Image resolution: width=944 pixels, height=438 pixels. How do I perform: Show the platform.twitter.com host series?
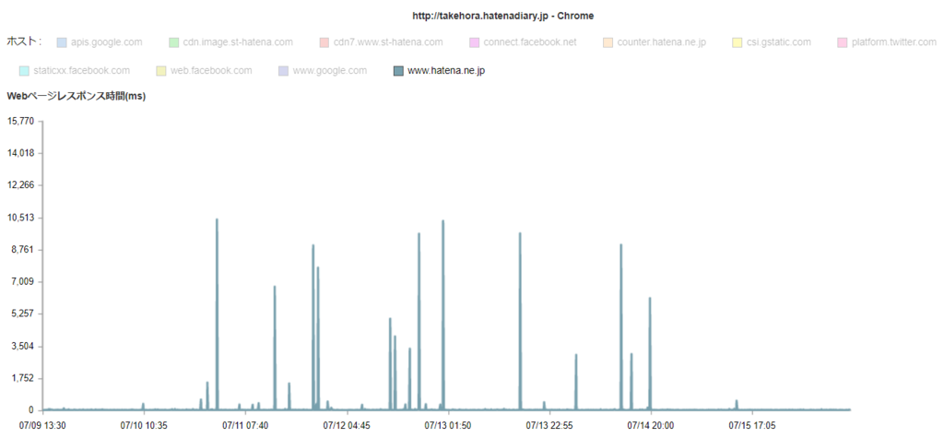[894, 42]
